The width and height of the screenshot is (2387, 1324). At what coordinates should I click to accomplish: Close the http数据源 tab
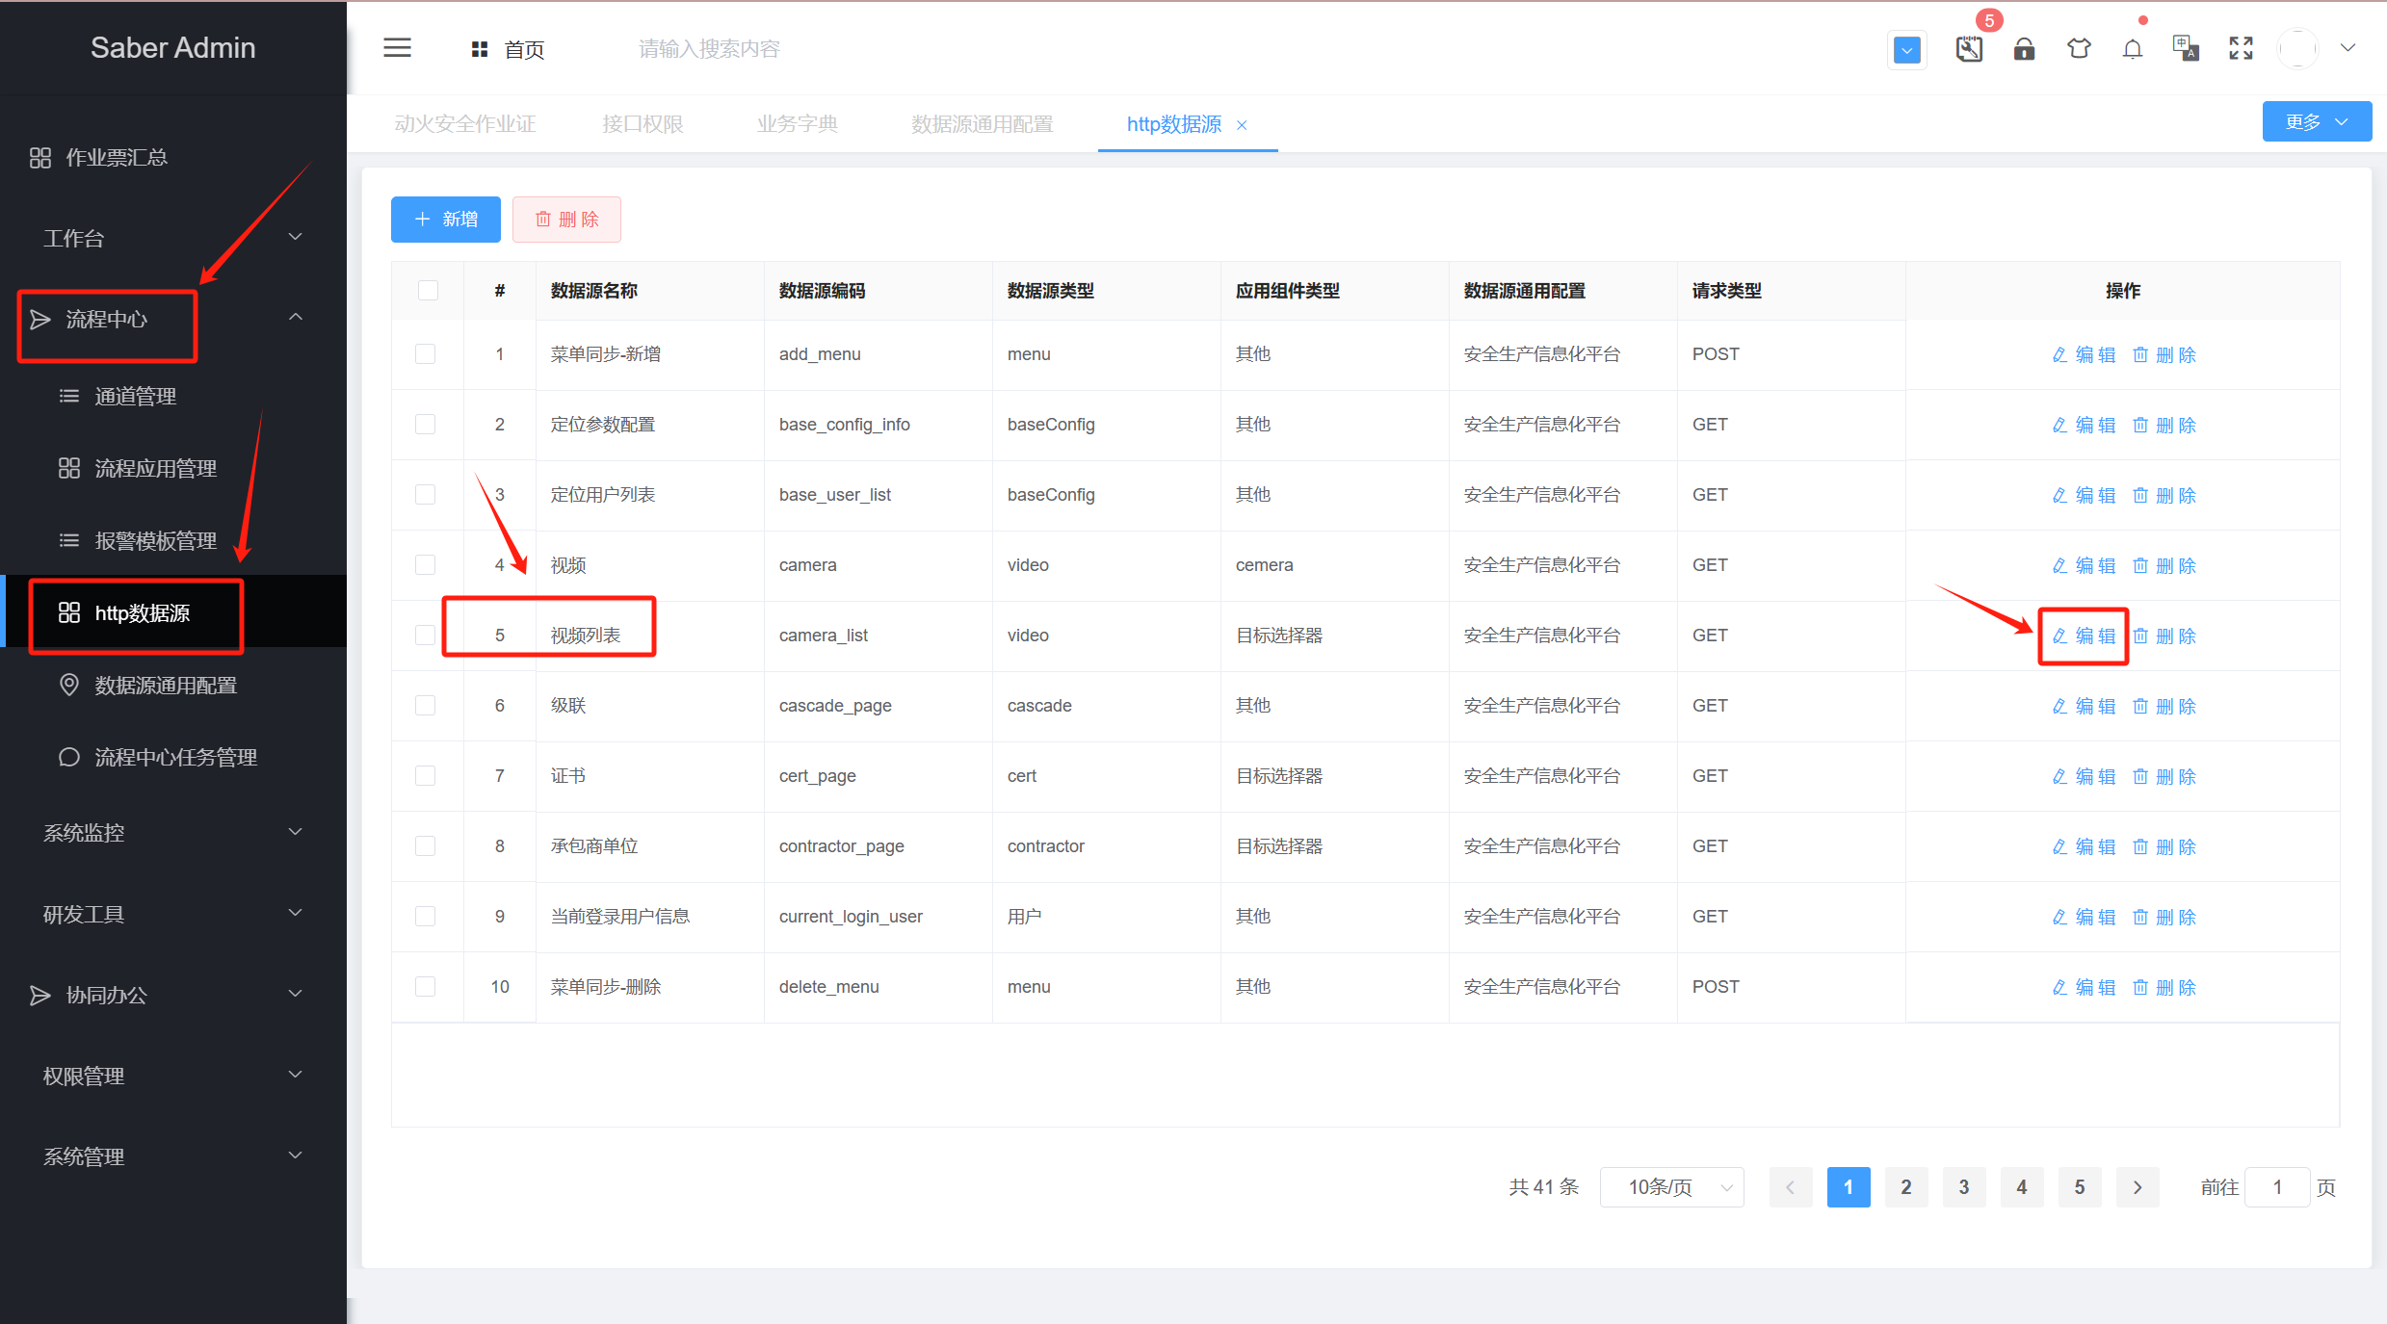1242,125
